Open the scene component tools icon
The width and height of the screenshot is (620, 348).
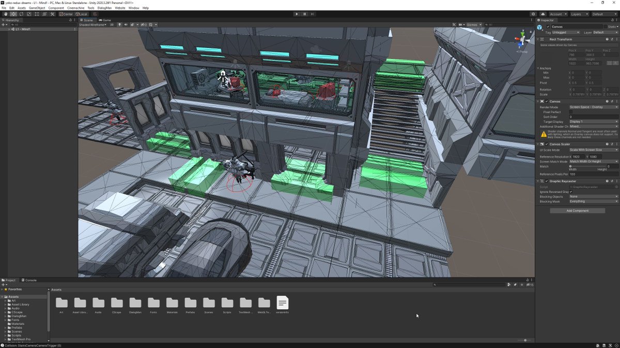(x=454, y=25)
